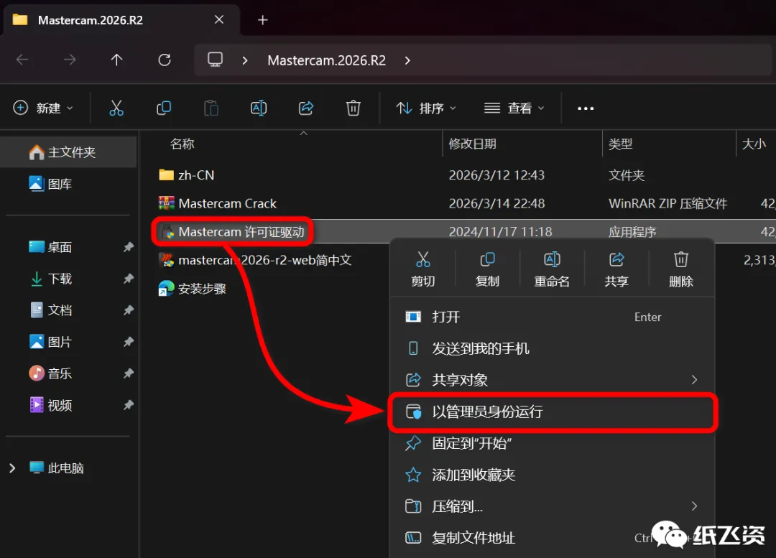Viewport: 776px width, 558px height.
Task: Expand the 共享对象 submenu
Action: pos(694,379)
